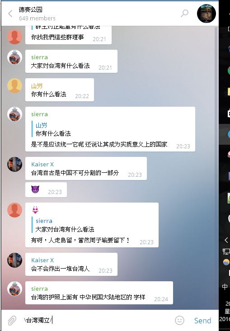Open the emoji picker smiley
Screen dimensions: 230x331
(179, 320)
